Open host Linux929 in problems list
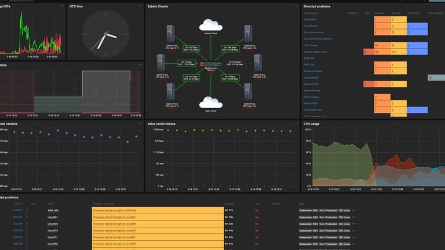The width and height of the screenshot is (445, 250). [53, 224]
